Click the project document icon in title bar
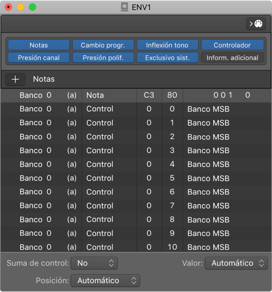Viewport: 272px width, 292px height. coord(124,7)
